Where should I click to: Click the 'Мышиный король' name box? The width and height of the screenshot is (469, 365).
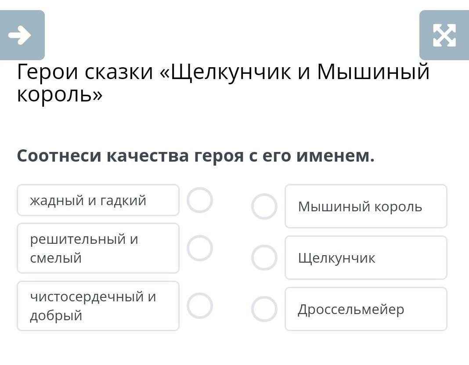tap(366, 206)
